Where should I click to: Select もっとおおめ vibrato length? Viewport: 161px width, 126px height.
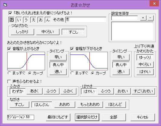pyautogui.click(x=90, y=104)
